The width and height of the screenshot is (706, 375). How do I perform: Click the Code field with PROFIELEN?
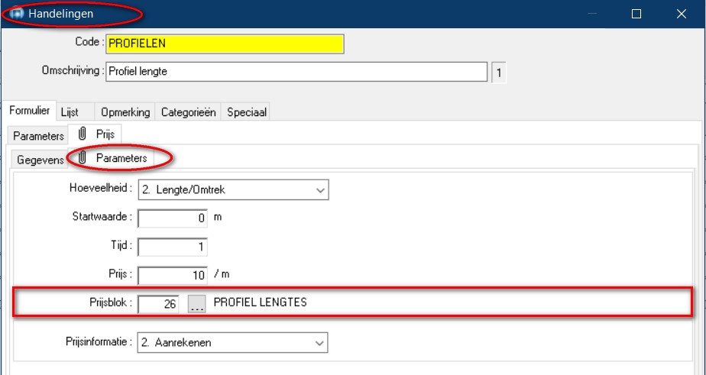(x=225, y=44)
